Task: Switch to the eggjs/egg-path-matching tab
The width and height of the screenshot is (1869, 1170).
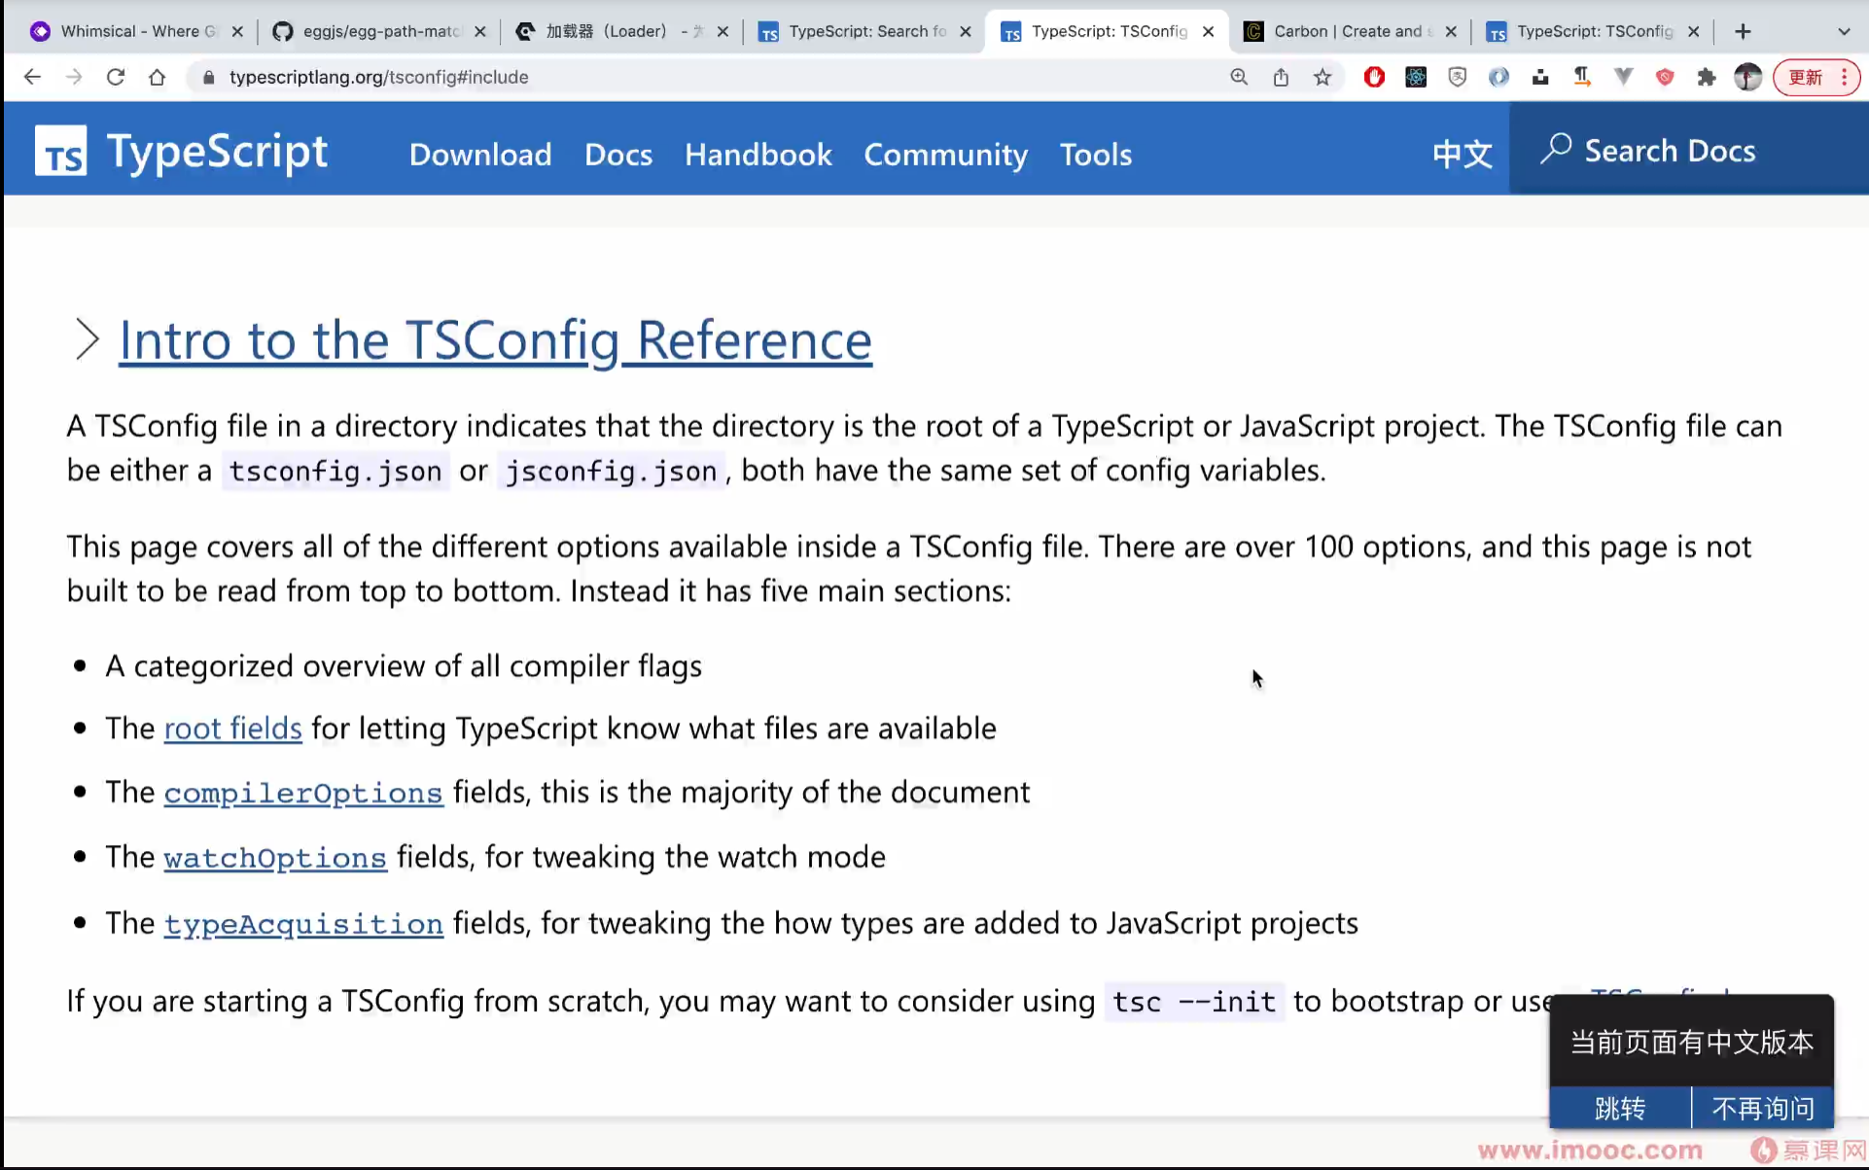Action: 379,31
